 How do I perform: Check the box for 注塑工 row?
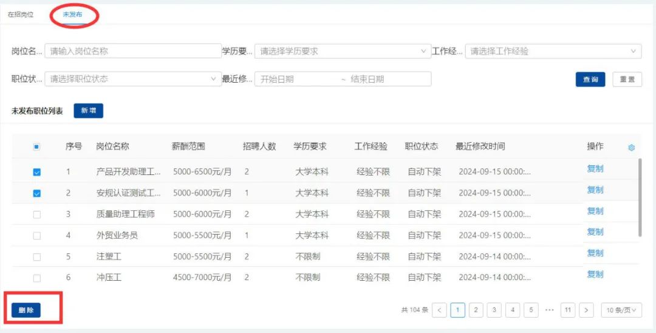[37, 257]
